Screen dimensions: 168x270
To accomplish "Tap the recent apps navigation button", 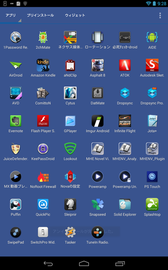I will 120,263.
